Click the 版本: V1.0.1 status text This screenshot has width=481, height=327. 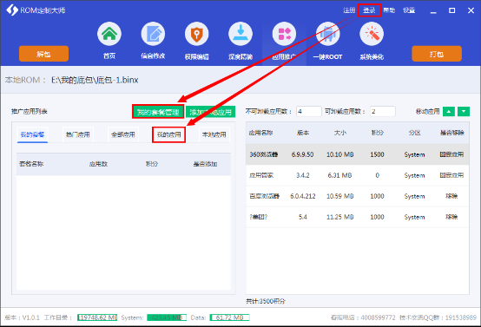(x=22, y=317)
